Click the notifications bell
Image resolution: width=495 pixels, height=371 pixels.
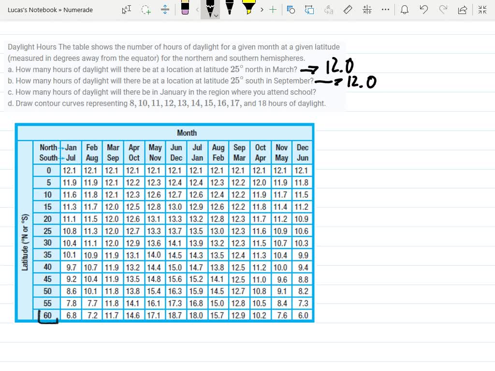tap(404, 9)
